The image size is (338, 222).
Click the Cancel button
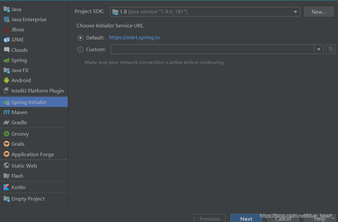pyautogui.click(x=283, y=218)
